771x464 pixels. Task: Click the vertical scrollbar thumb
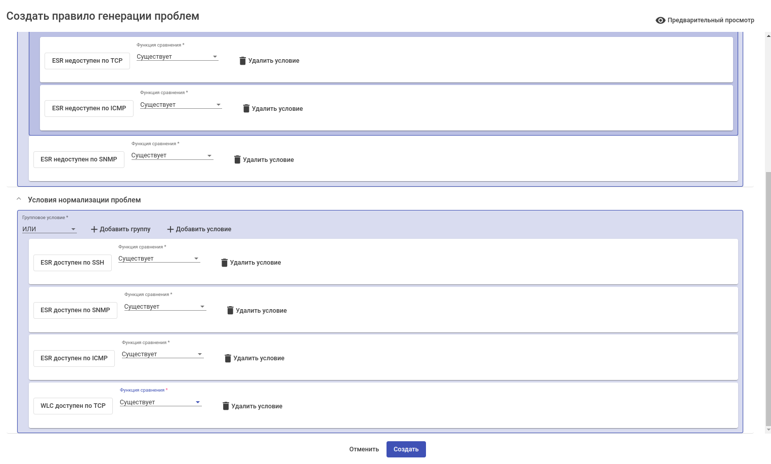(768, 299)
